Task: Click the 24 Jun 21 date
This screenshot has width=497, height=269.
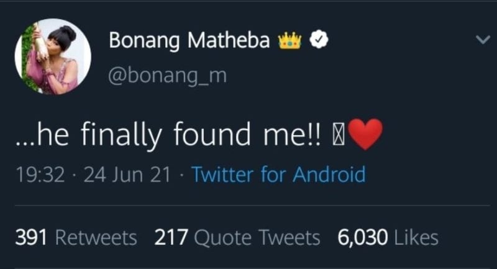Action: [x=127, y=175]
